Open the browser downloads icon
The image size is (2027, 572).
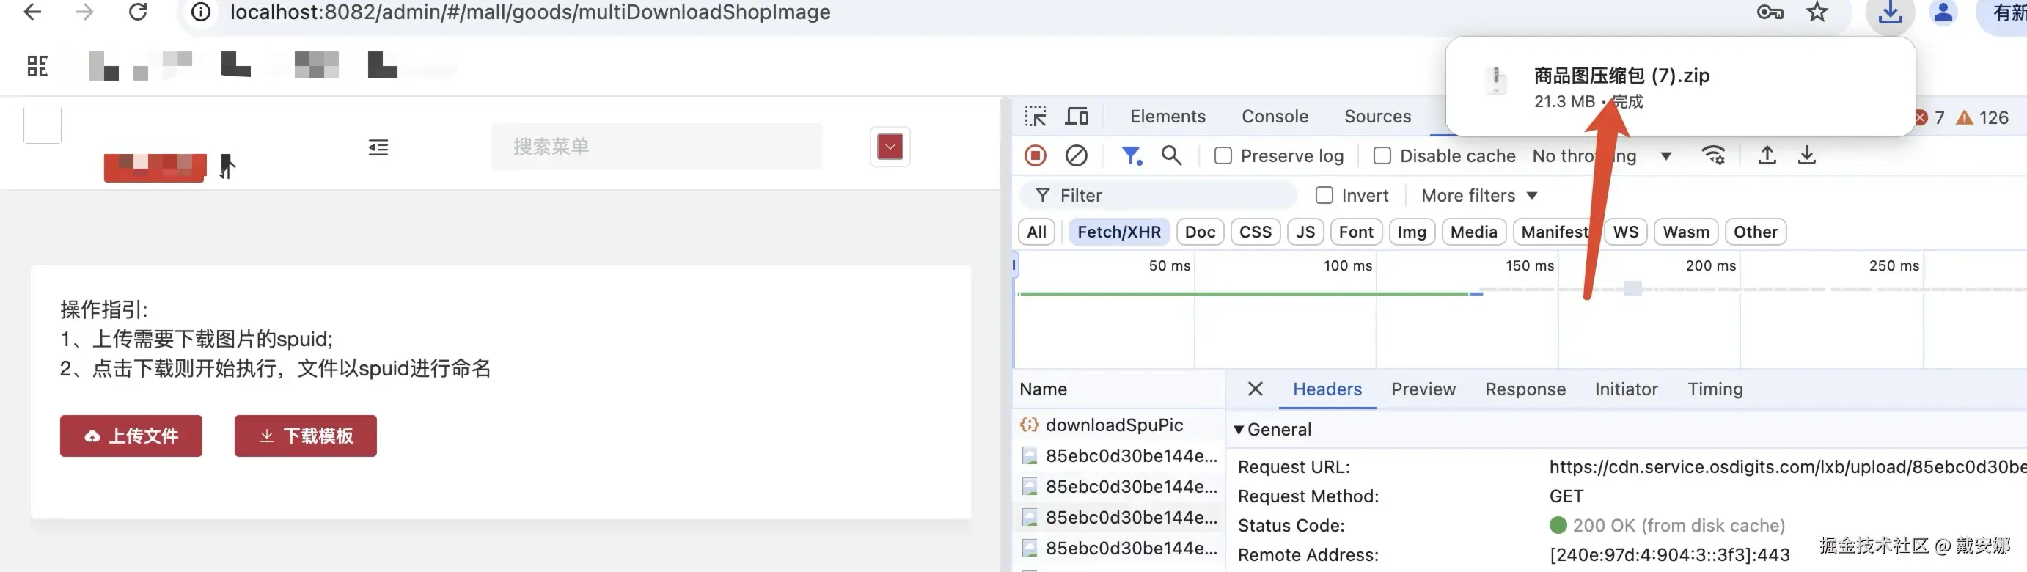[x=1890, y=12]
